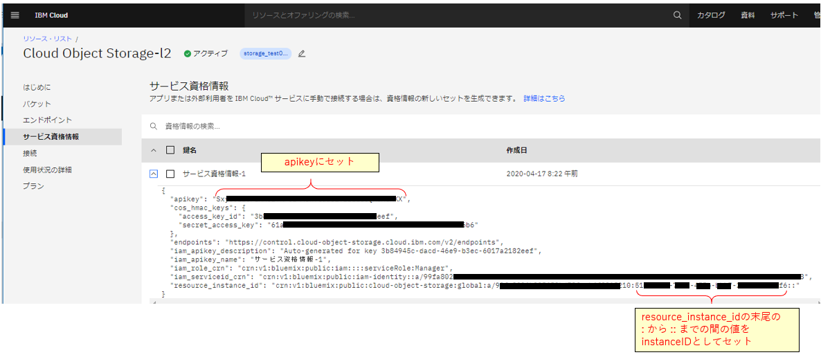
Task: Focus the 資格情報の検索 input field
Action: 482,126
